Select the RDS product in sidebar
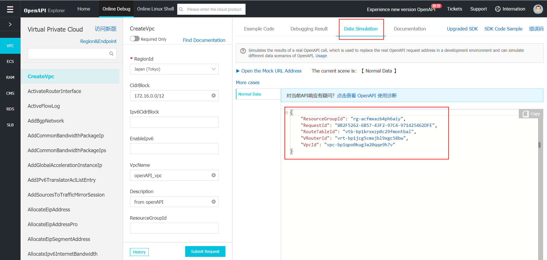547x260 pixels. (x=10, y=109)
